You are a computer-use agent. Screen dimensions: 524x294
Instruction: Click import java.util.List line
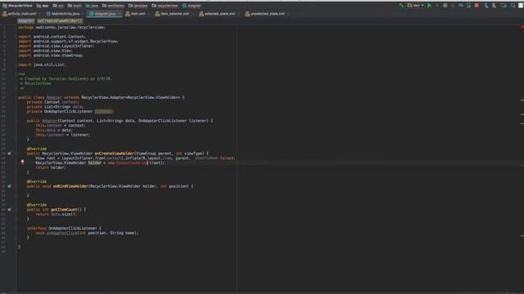42,65
